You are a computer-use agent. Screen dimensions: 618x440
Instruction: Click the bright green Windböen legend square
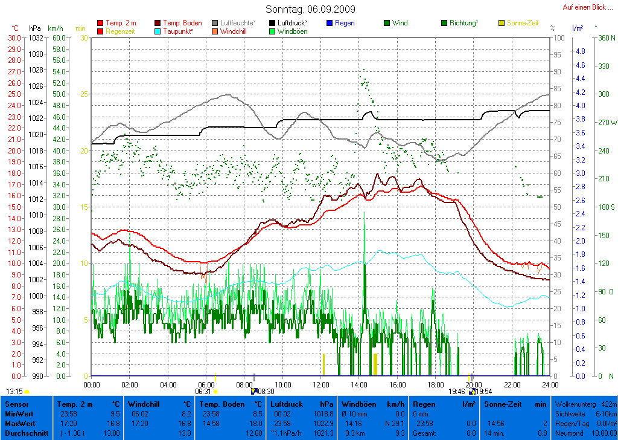pyautogui.click(x=272, y=31)
